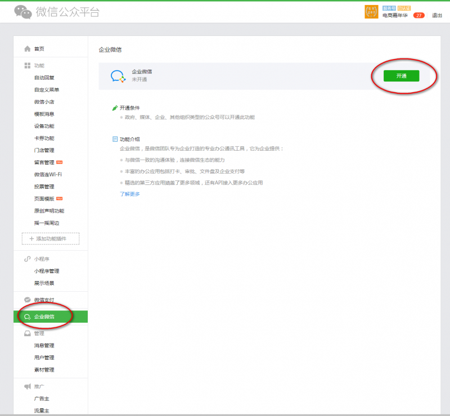Click the 已认证 badge
Image resolution: width=450 pixels, height=416 pixels.
pyautogui.click(x=404, y=8)
